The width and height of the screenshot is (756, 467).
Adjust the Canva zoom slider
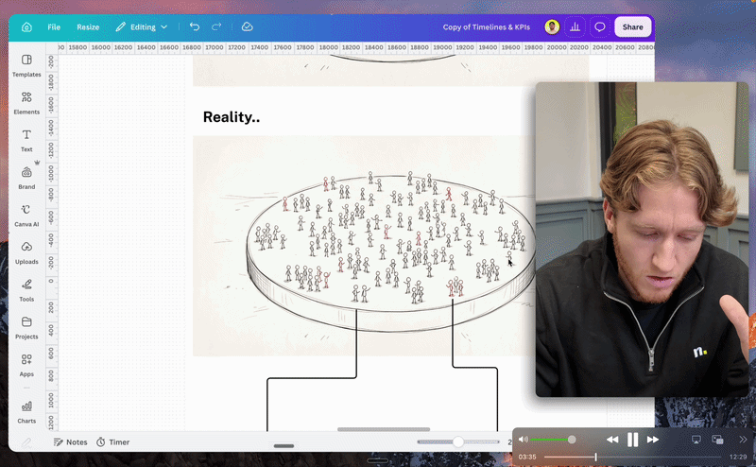click(x=458, y=441)
